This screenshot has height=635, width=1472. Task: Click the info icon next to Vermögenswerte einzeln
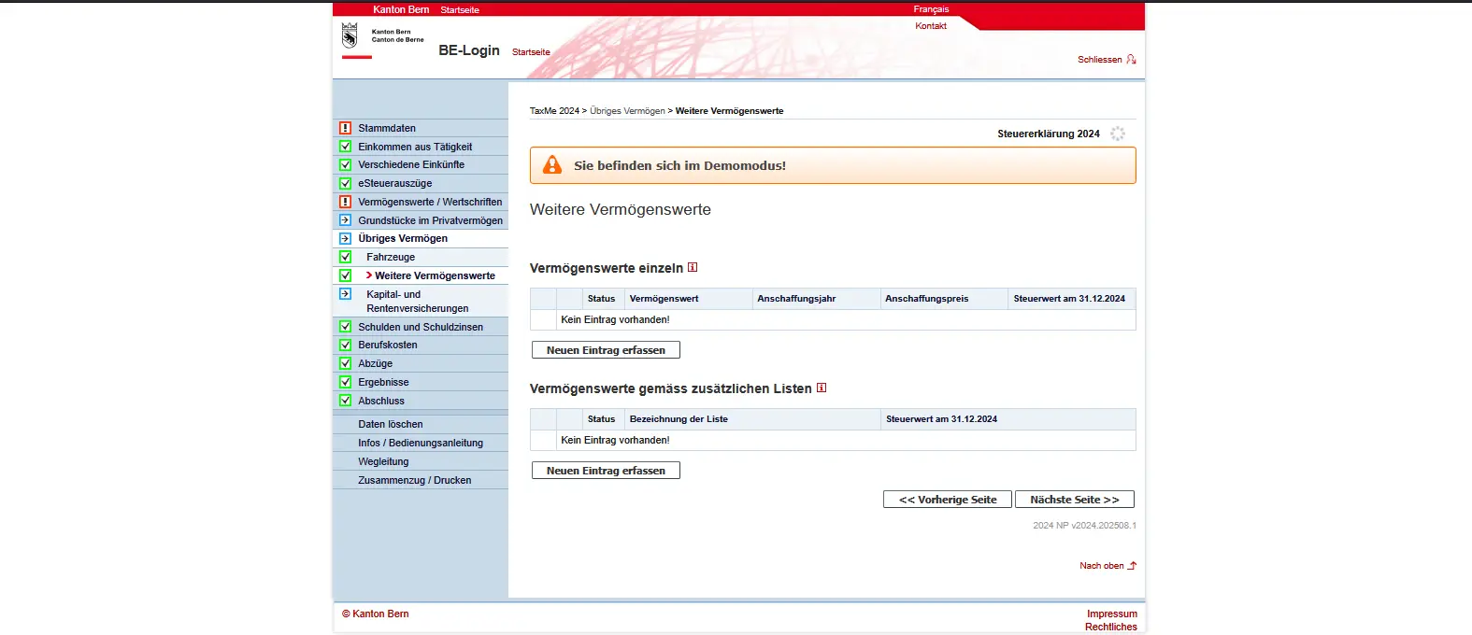(693, 267)
